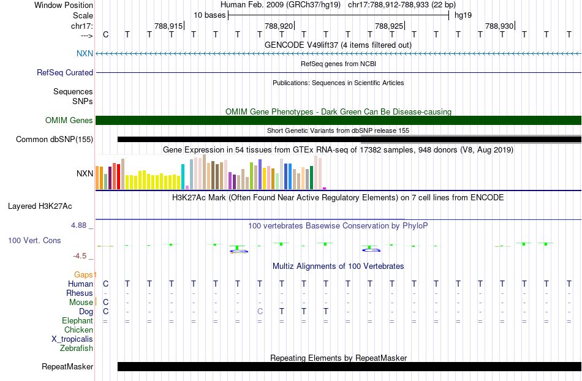Click the cyan bar in GTEx expression chart

pyautogui.click(x=183, y=176)
